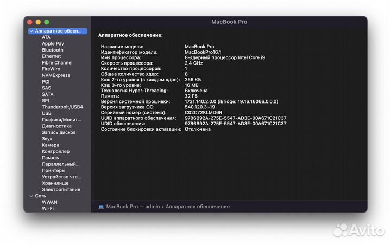This screenshot has width=391, height=244.
Task: Open the PCI entry
Action: click(x=46, y=82)
